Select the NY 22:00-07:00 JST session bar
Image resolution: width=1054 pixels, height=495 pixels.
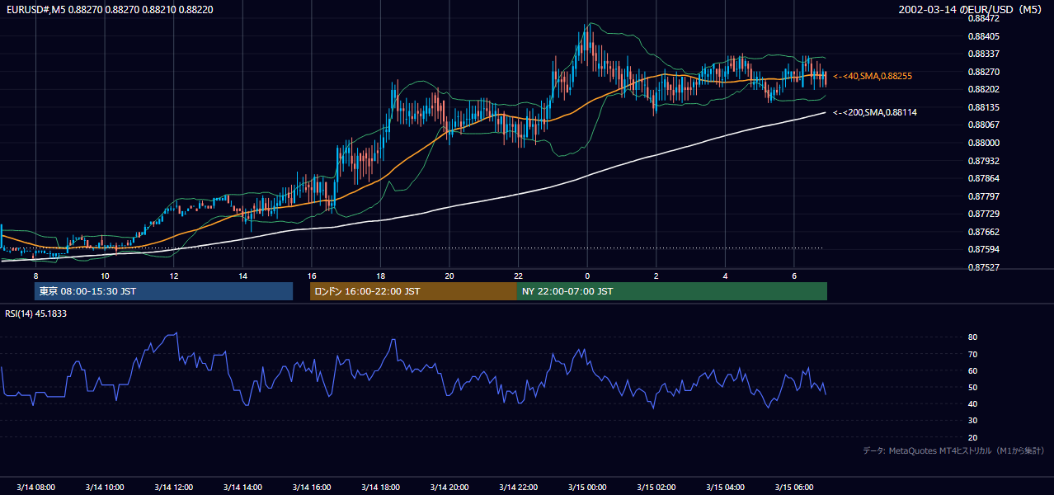coord(672,291)
